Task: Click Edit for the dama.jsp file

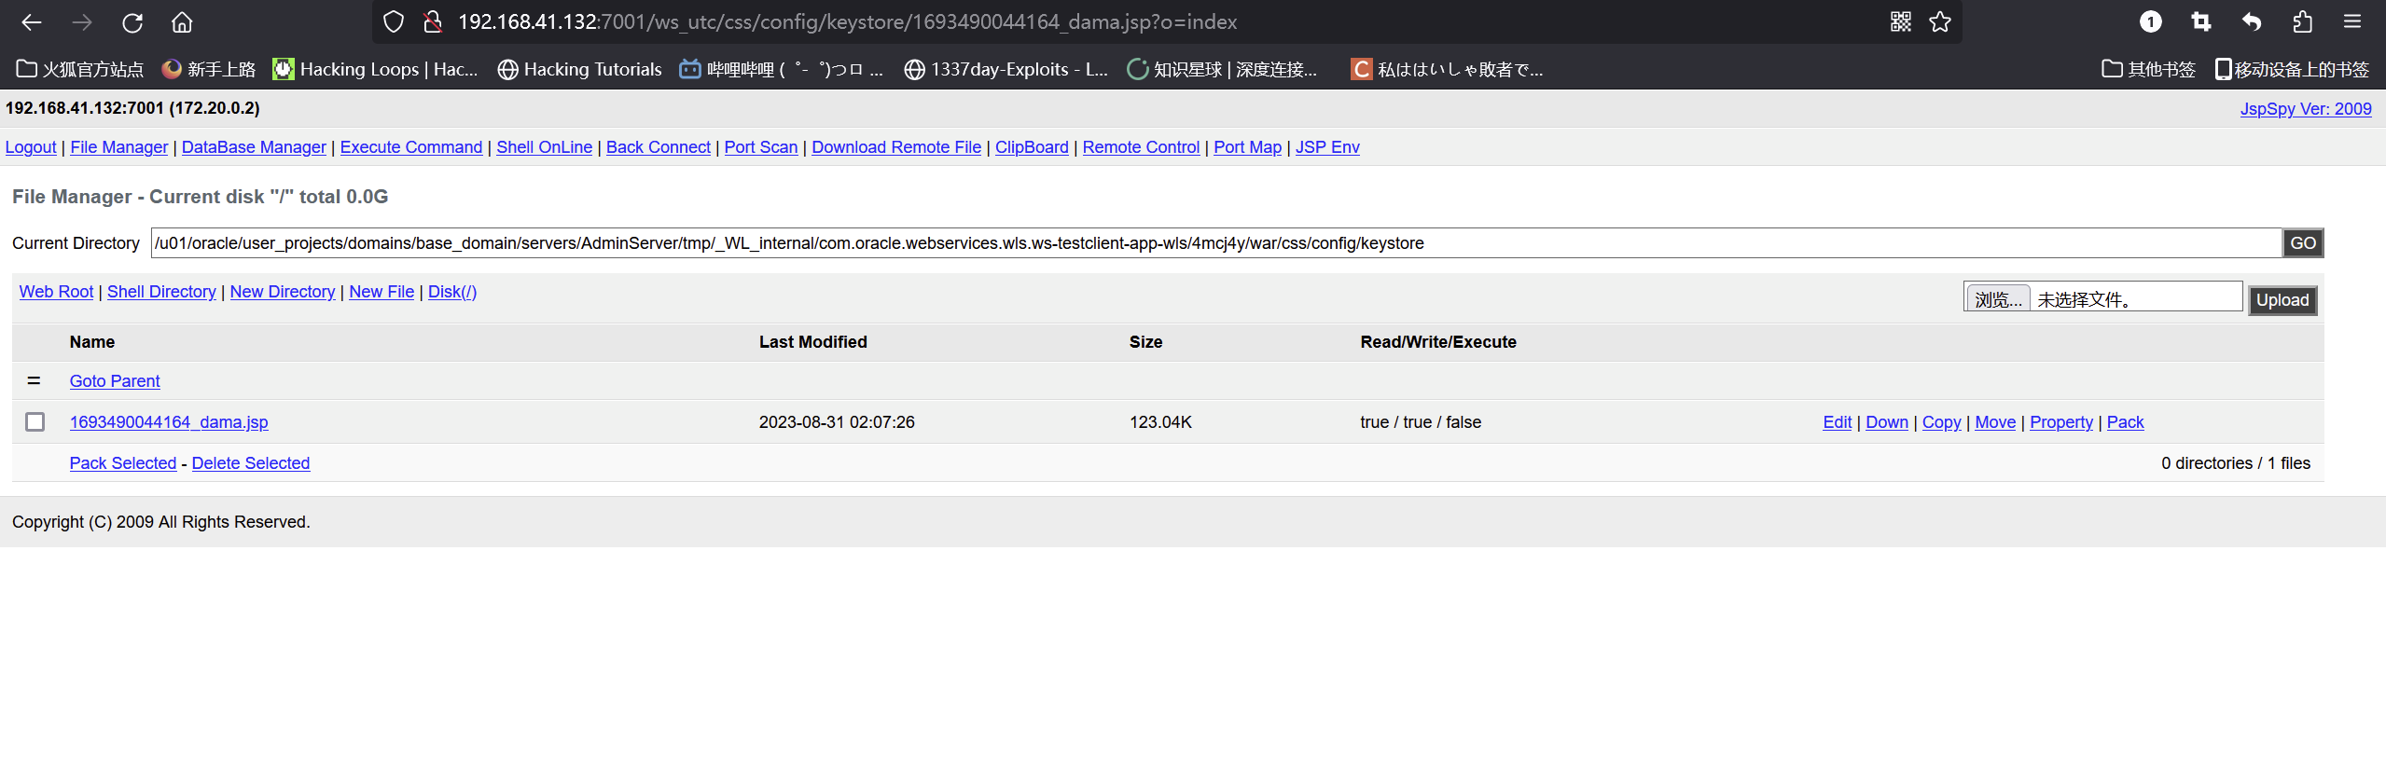Action: (1838, 422)
